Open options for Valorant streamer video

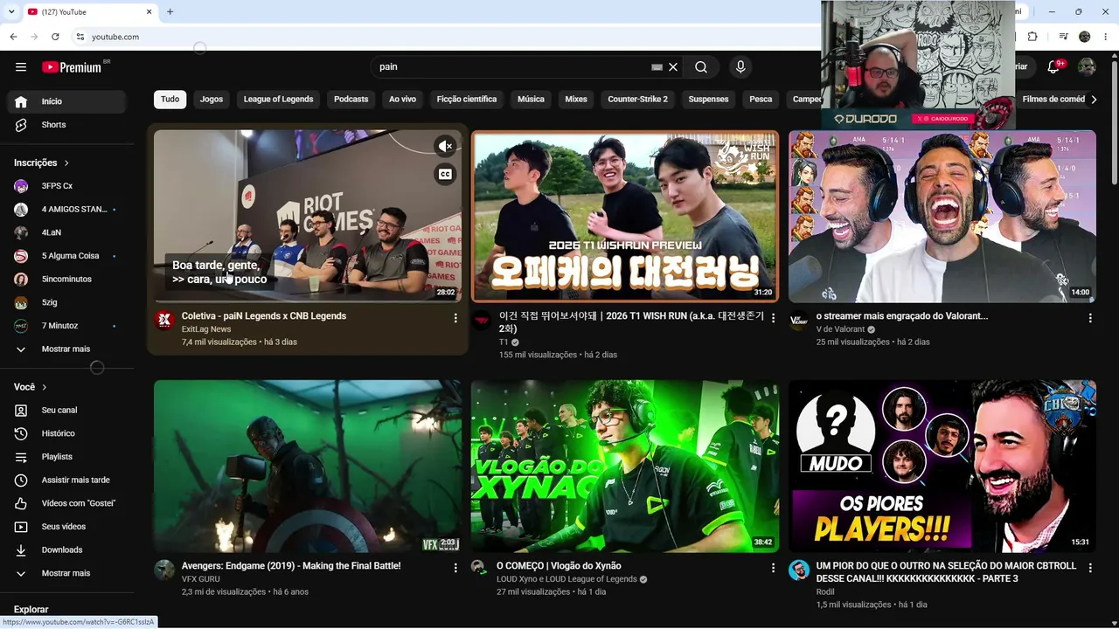(1090, 318)
